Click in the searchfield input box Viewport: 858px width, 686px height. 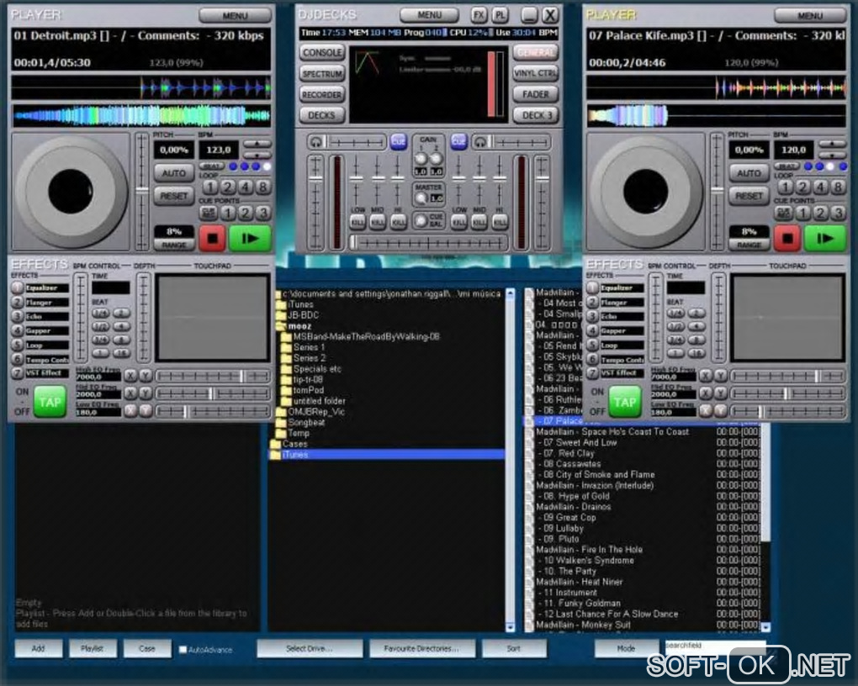coord(715,646)
